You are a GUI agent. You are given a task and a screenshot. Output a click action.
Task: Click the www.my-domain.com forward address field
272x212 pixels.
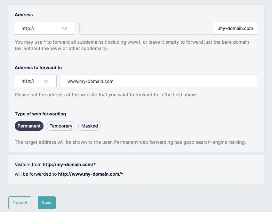[159, 81]
